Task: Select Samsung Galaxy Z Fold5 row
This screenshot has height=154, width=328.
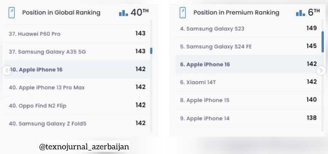Action: click(77, 124)
